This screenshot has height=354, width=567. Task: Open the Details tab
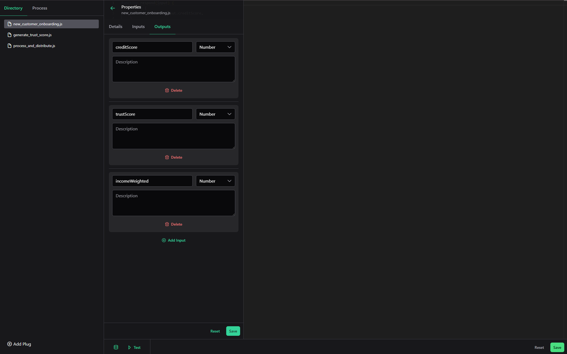[x=116, y=27]
